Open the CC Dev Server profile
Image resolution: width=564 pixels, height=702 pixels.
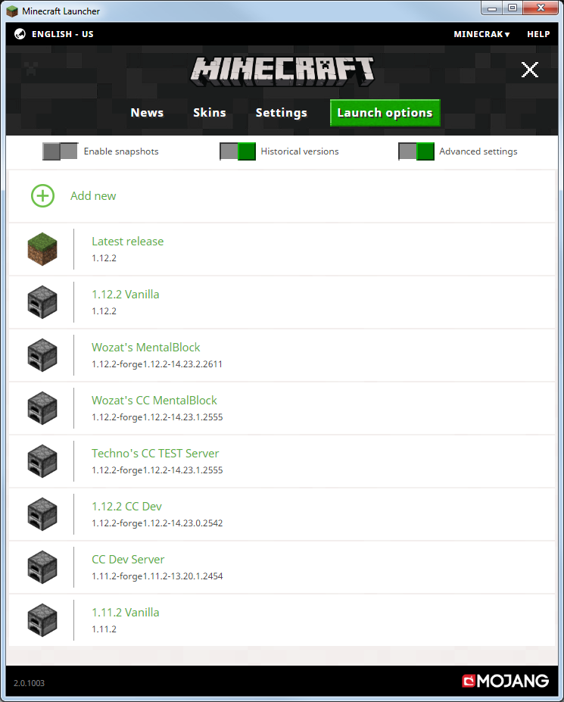pyautogui.click(x=282, y=567)
